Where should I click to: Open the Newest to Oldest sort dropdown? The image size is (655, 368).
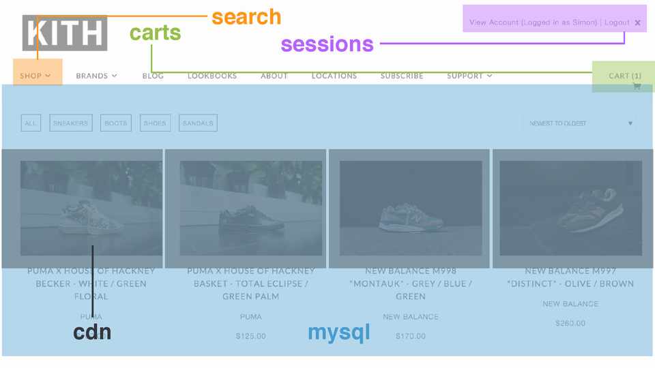[x=581, y=123]
